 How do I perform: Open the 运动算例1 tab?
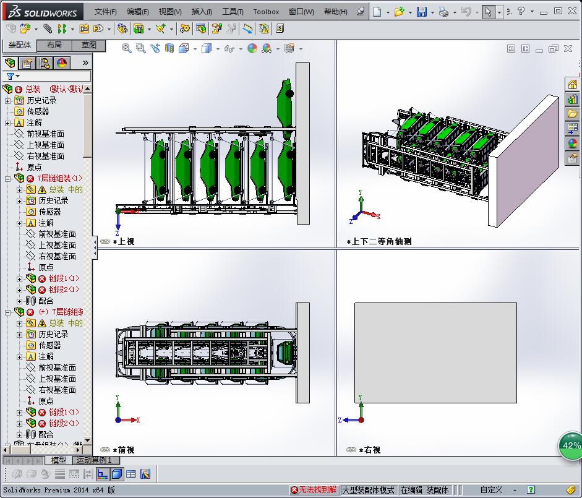(95, 460)
